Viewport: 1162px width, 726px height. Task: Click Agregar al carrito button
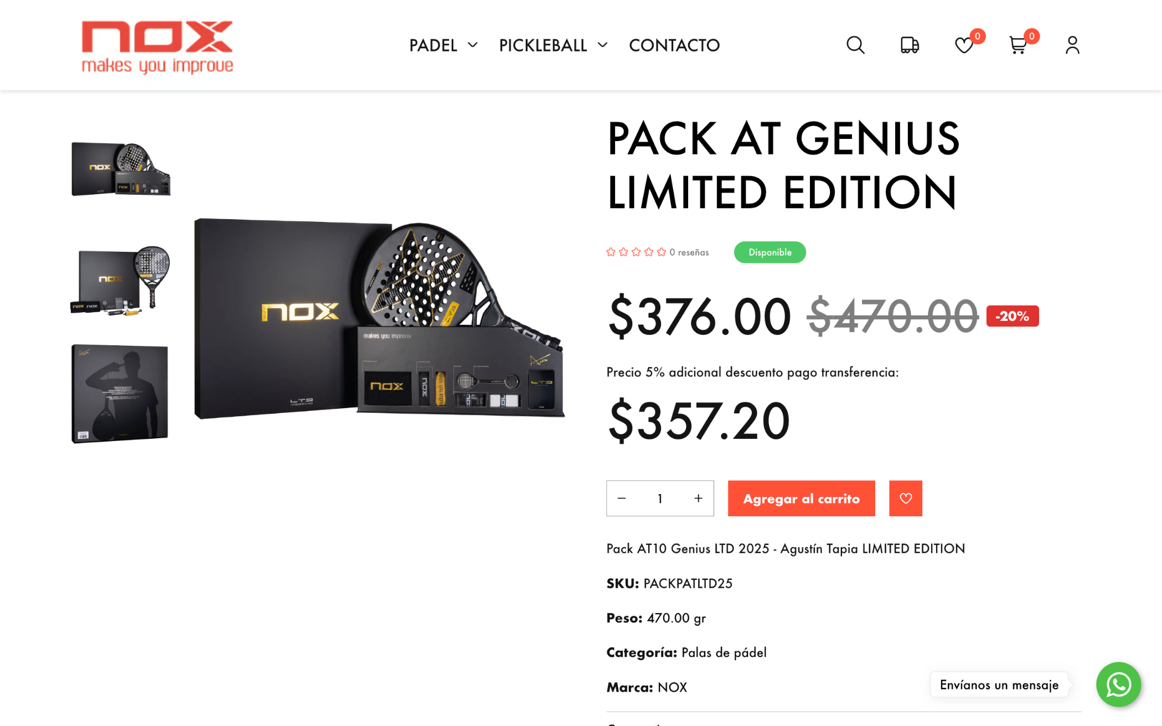pos(801,498)
